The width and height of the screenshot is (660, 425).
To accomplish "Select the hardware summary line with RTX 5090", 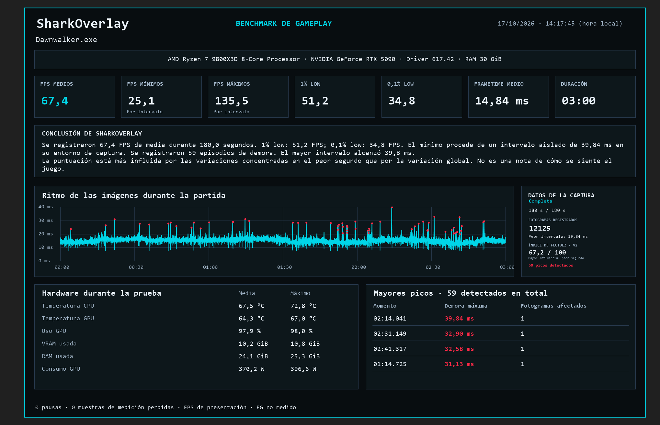I will [335, 59].
